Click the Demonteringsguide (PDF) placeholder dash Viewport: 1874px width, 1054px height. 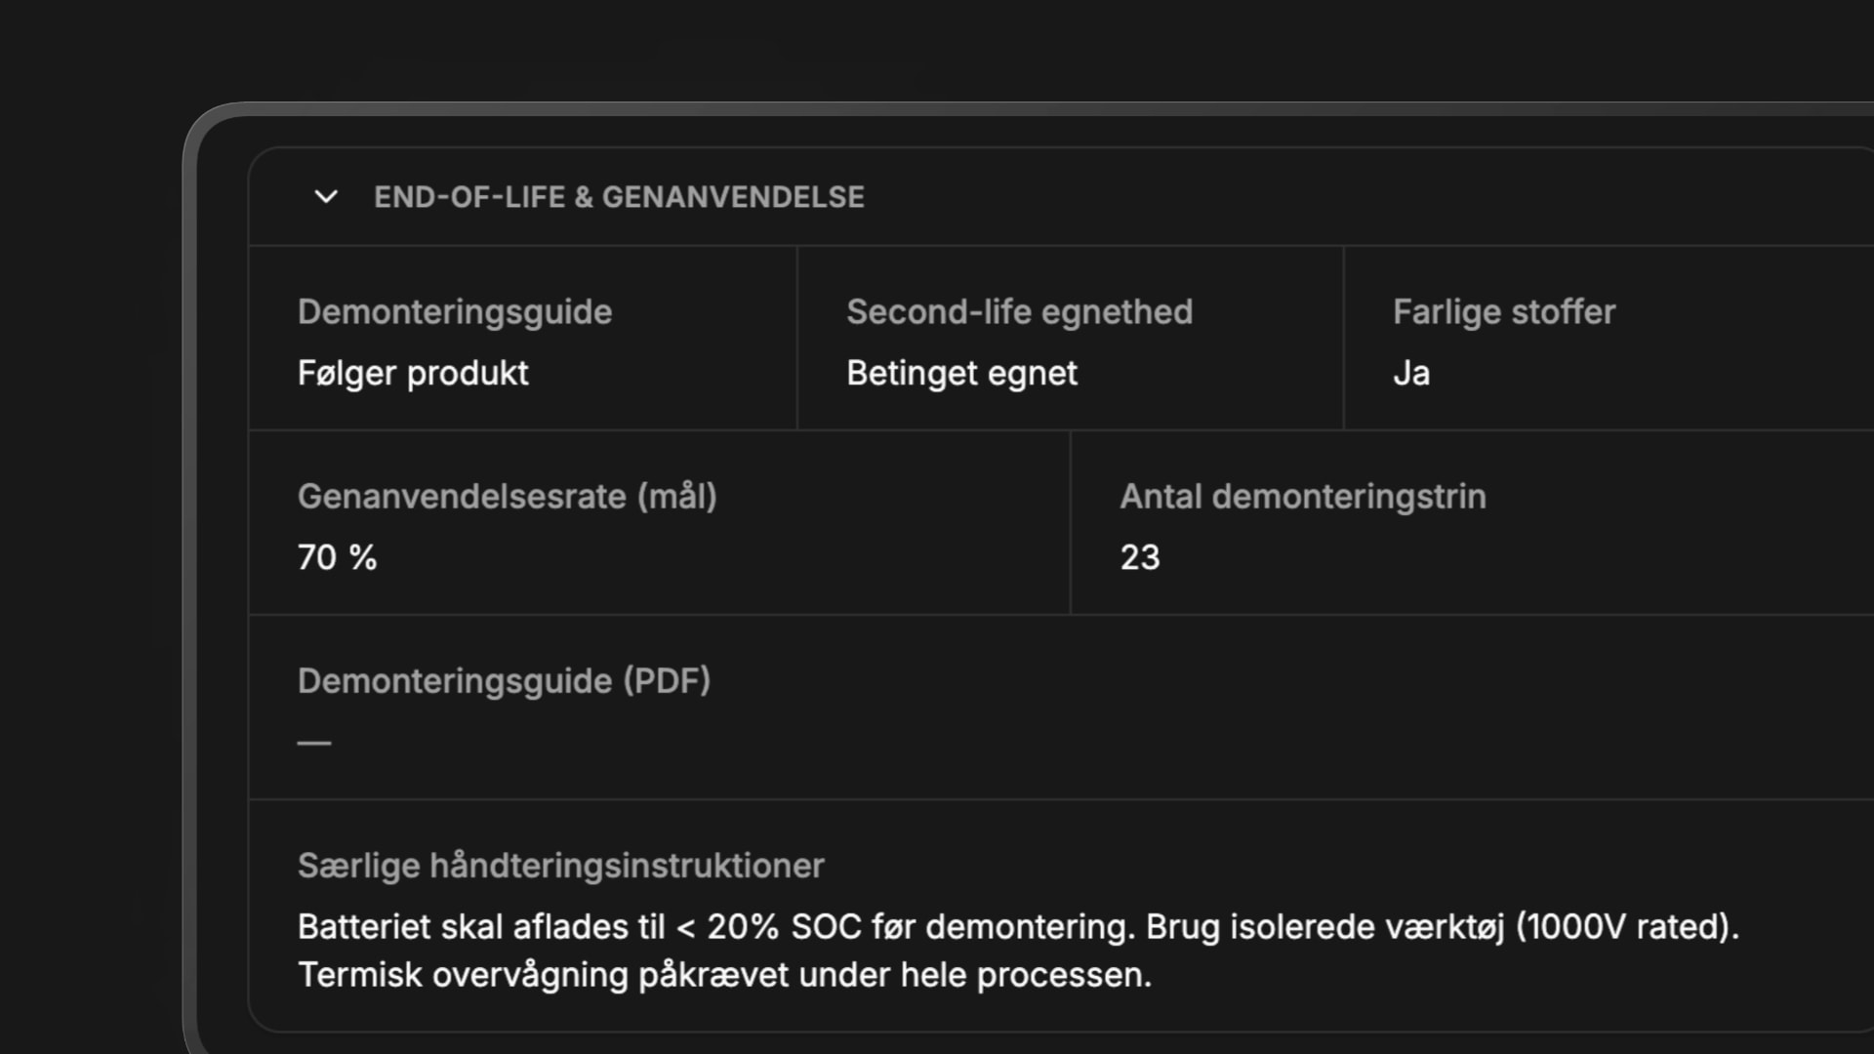tap(312, 742)
